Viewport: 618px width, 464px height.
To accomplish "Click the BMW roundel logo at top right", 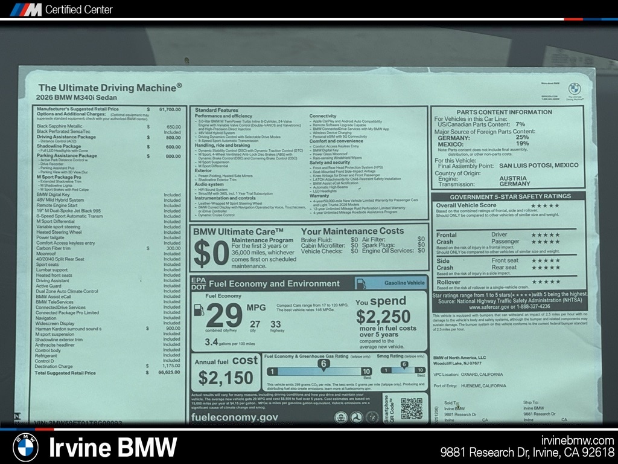I will [574, 88].
